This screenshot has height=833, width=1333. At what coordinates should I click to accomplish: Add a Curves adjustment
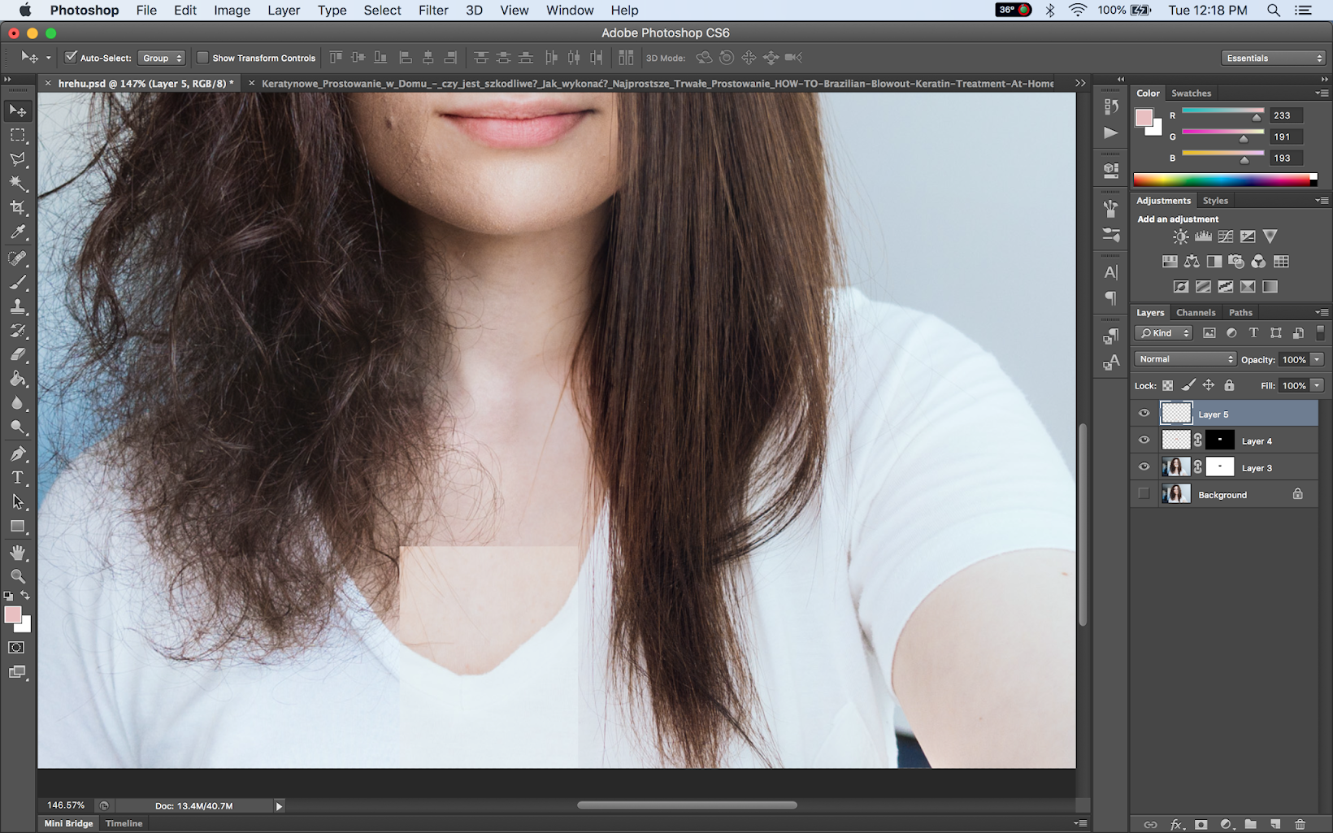(x=1226, y=236)
